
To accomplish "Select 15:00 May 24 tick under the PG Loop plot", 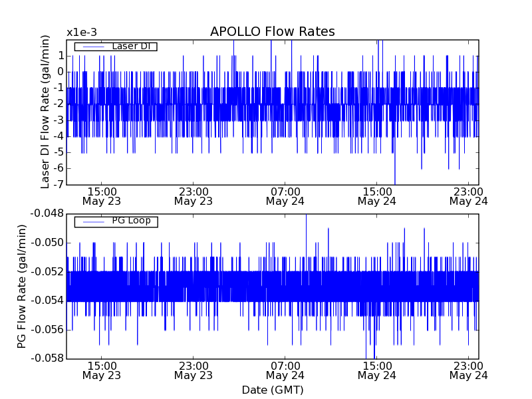I will (x=376, y=370).
